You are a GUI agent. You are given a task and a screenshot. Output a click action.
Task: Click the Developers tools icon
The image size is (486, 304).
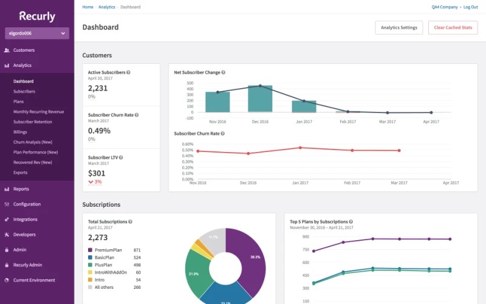(7, 235)
